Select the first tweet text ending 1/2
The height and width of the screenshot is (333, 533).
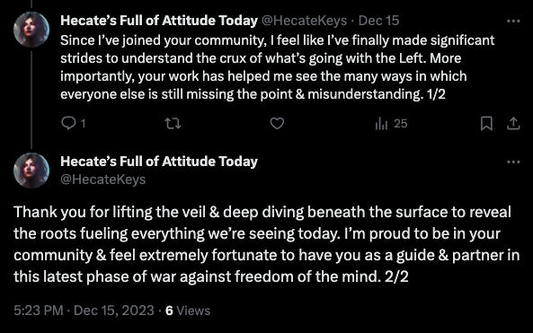(x=278, y=67)
